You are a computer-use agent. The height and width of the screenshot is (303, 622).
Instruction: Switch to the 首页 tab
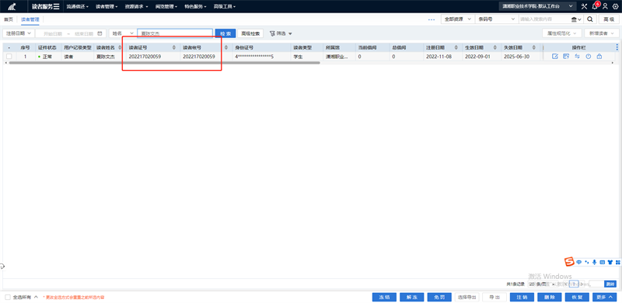coord(9,19)
